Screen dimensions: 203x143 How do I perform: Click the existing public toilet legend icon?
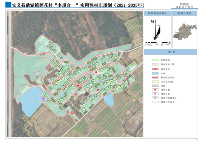pyautogui.click(x=155, y=90)
